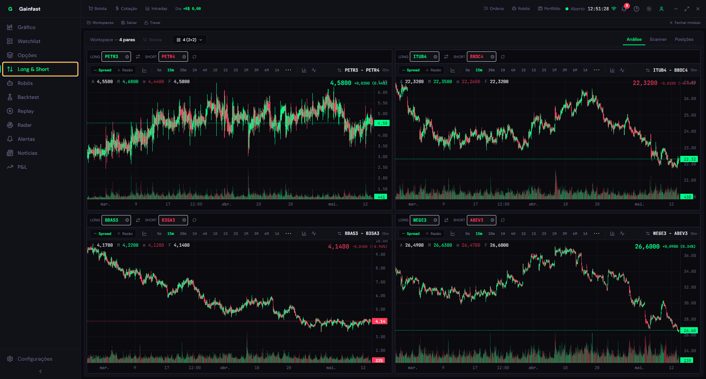The height and width of the screenshot is (379, 706).
Task: Click Salvar to save workspace
Action: click(129, 23)
